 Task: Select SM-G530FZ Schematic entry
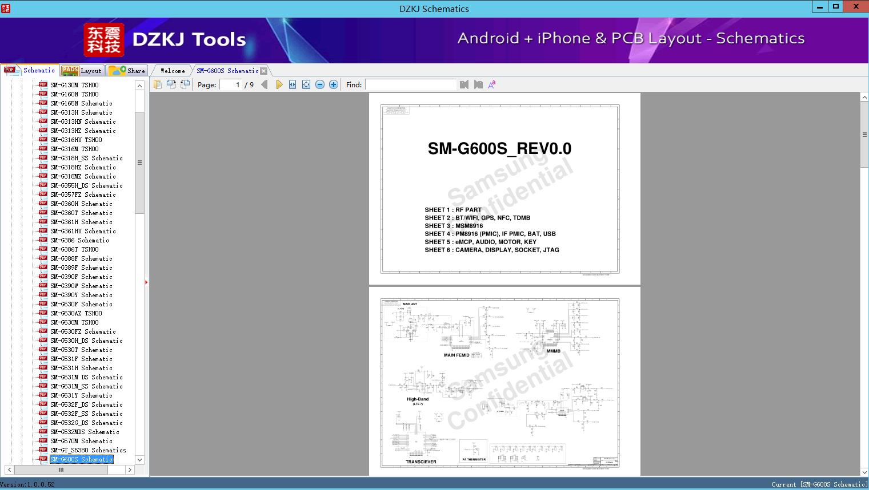coord(83,331)
